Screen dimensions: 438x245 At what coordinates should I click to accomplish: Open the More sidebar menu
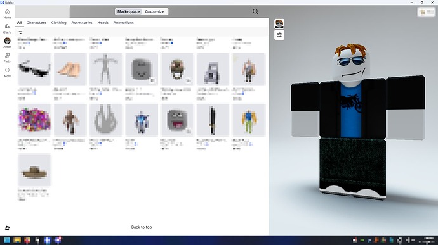[x=7, y=72]
